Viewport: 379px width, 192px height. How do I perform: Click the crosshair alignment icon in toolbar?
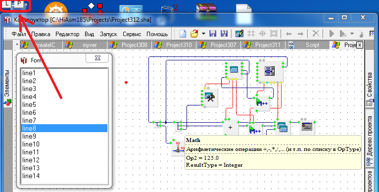(262, 34)
